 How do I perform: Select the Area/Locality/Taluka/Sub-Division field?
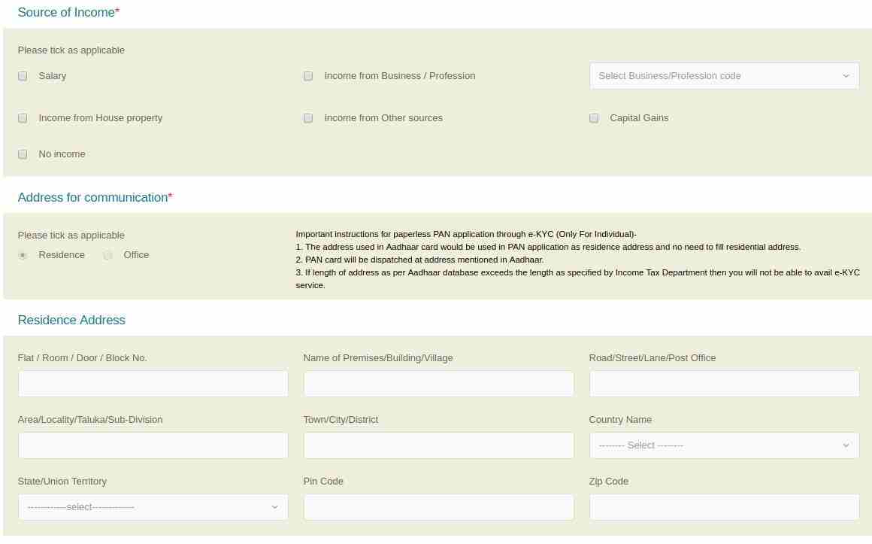click(x=153, y=445)
